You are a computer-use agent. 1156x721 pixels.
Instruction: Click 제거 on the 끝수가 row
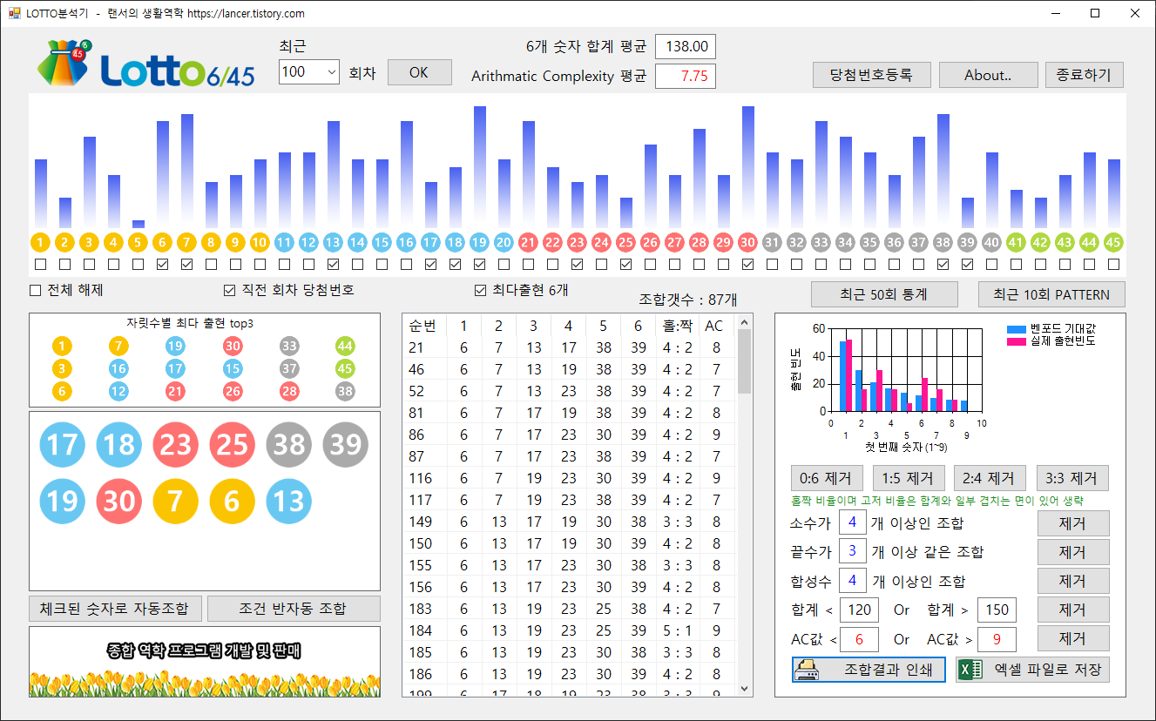tap(1073, 552)
